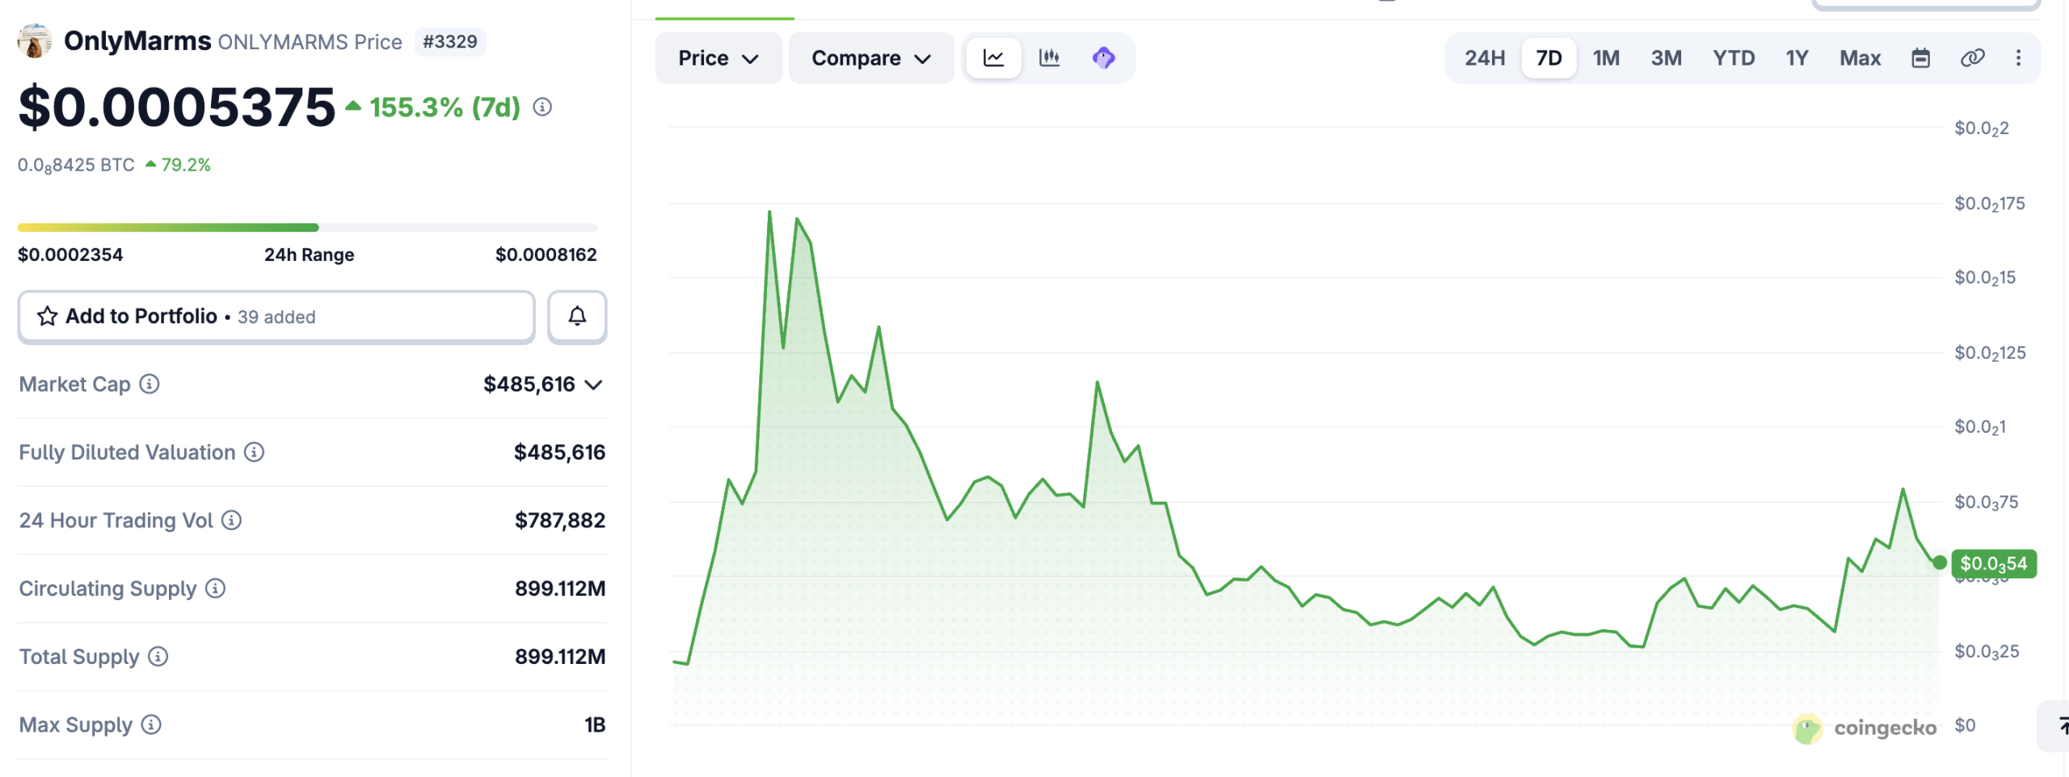Click the $0.0₂2 axis label

pos(1981,128)
